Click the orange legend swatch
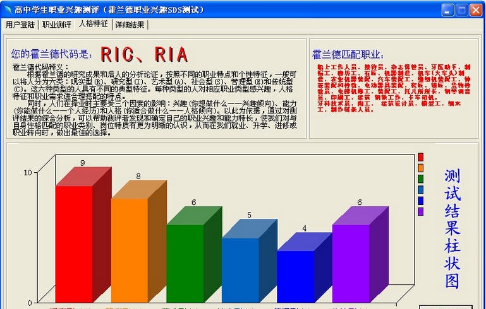 (x=421, y=168)
